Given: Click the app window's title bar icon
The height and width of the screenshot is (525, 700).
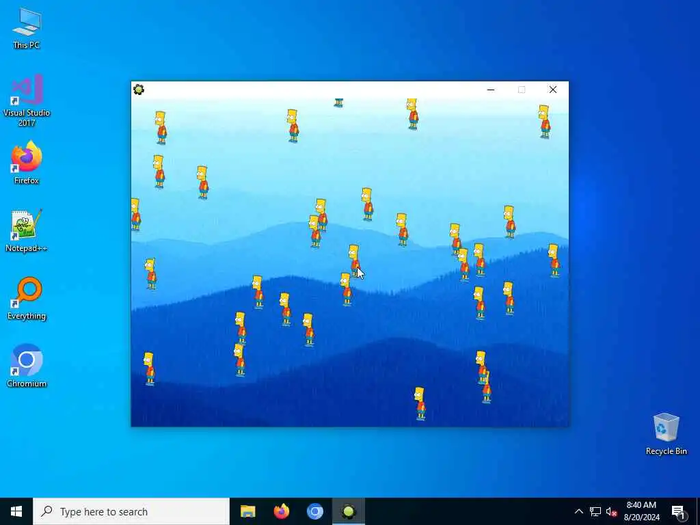Looking at the screenshot, I should tap(139, 90).
